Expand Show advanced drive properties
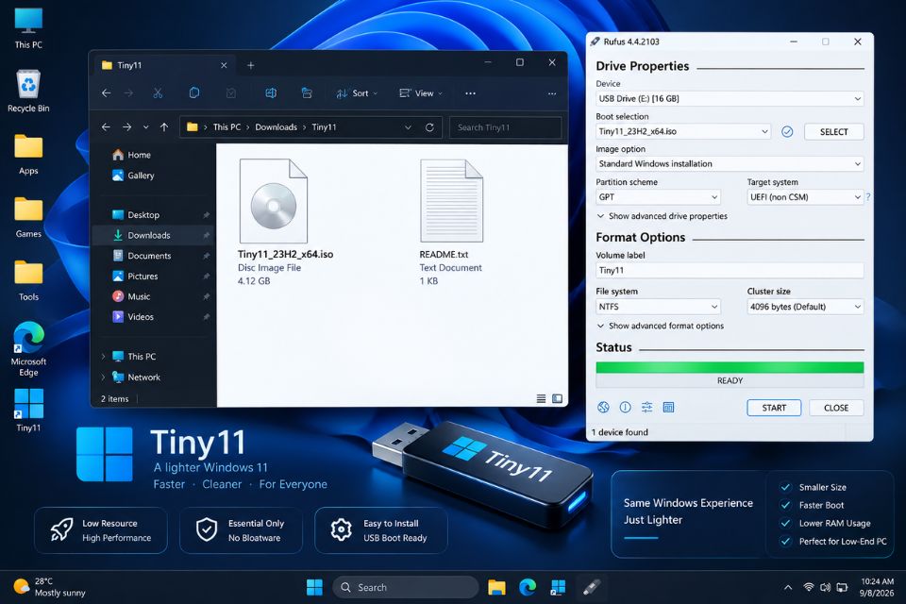 coord(663,216)
